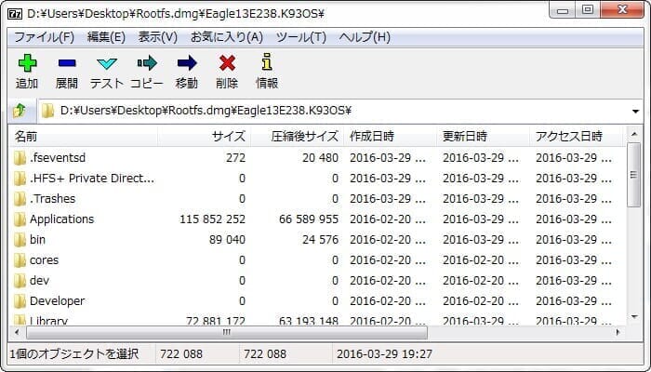Sort by 作成日時 column header
The height and width of the screenshot is (372, 651).
pyautogui.click(x=390, y=136)
